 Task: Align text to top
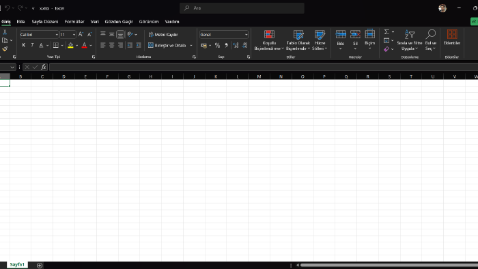(103, 34)
